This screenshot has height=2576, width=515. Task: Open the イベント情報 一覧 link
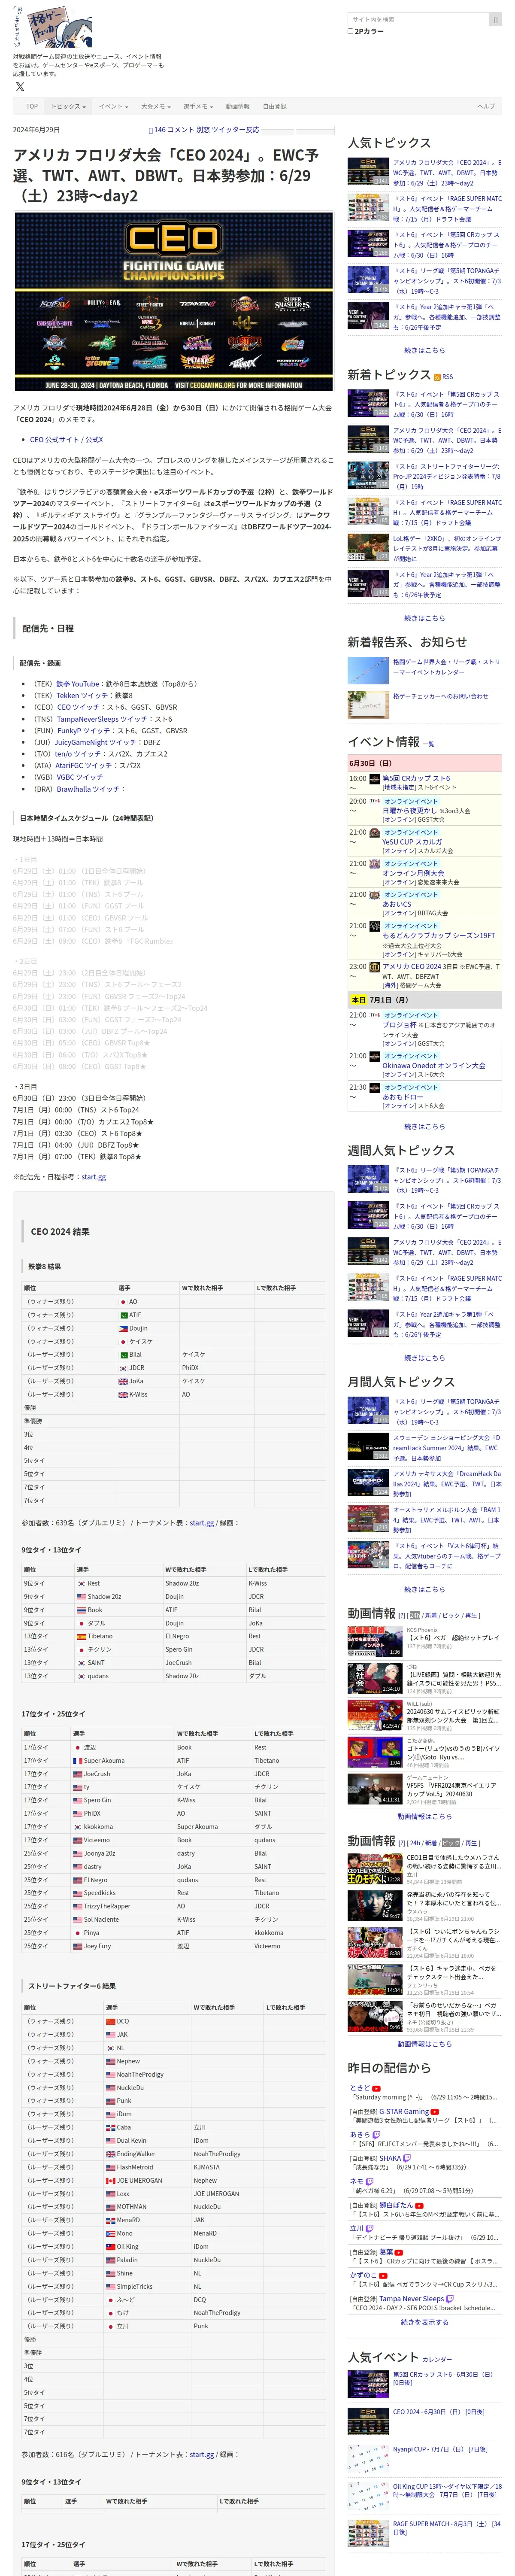(428, 744)
